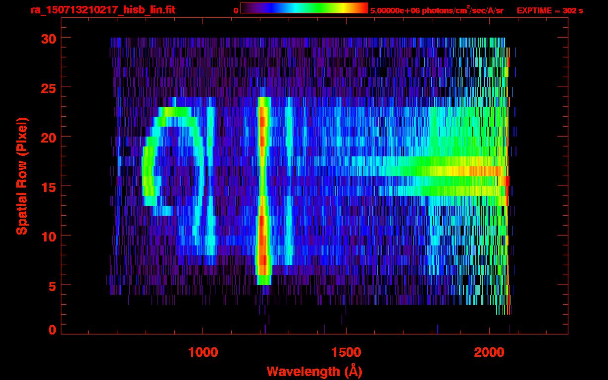
Task: Click the rainbow color scale bar
Action: [x=304, y=8]
